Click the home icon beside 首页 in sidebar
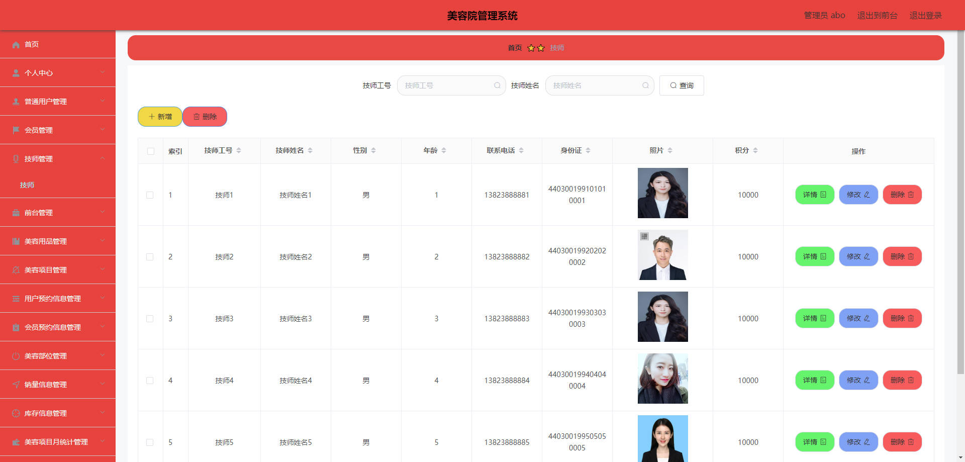The width and height of the screenshot is (965, 462). [x=16, y=45]
